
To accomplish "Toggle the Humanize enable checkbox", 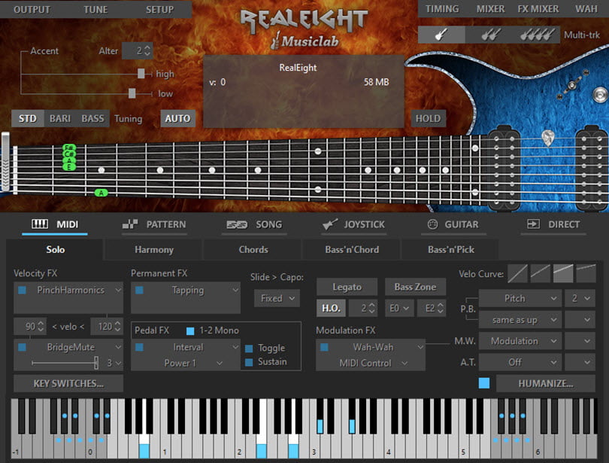I will tap(484, 383).
